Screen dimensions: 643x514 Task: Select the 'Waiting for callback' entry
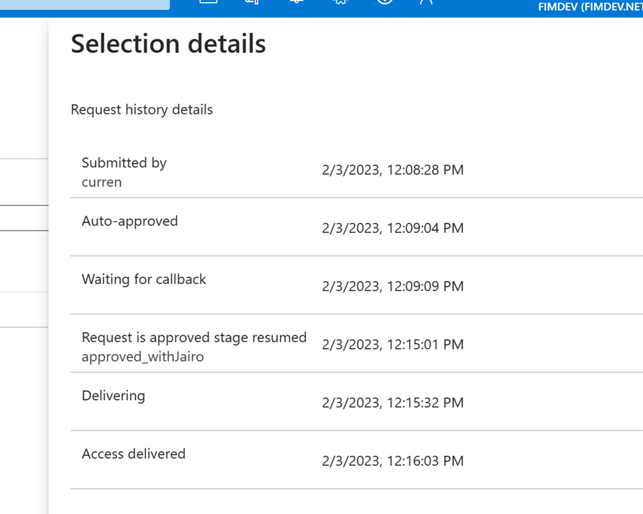[x=144, y=279]
